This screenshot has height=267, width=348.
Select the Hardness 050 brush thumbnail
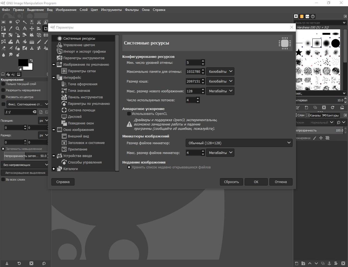(x=317, y=43)
